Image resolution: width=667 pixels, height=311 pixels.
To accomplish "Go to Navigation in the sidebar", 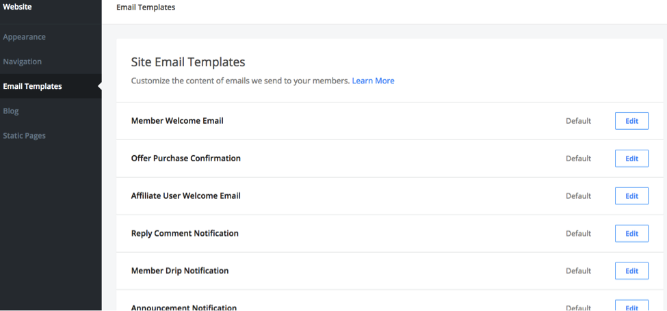I will (22, 62).
